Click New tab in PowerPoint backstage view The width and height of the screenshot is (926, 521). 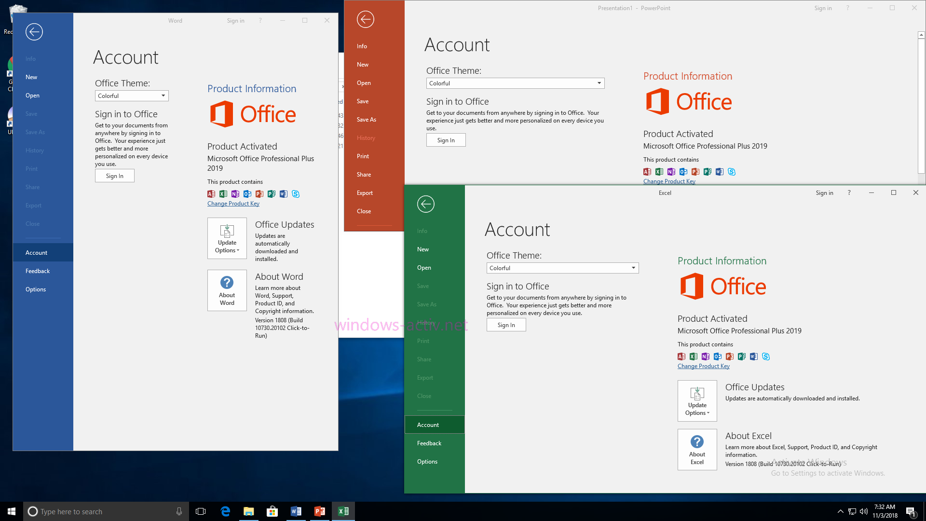363,64
